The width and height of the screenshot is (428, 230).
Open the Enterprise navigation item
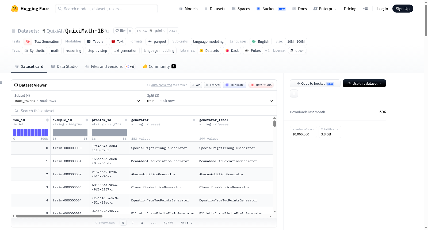pyautogui.click(x=326, y=9)
